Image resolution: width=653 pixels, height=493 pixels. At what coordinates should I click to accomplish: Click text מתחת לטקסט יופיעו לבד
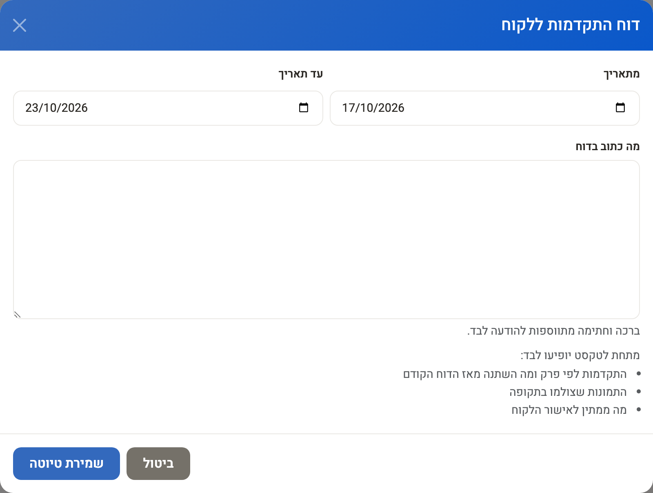coord(580,355)
